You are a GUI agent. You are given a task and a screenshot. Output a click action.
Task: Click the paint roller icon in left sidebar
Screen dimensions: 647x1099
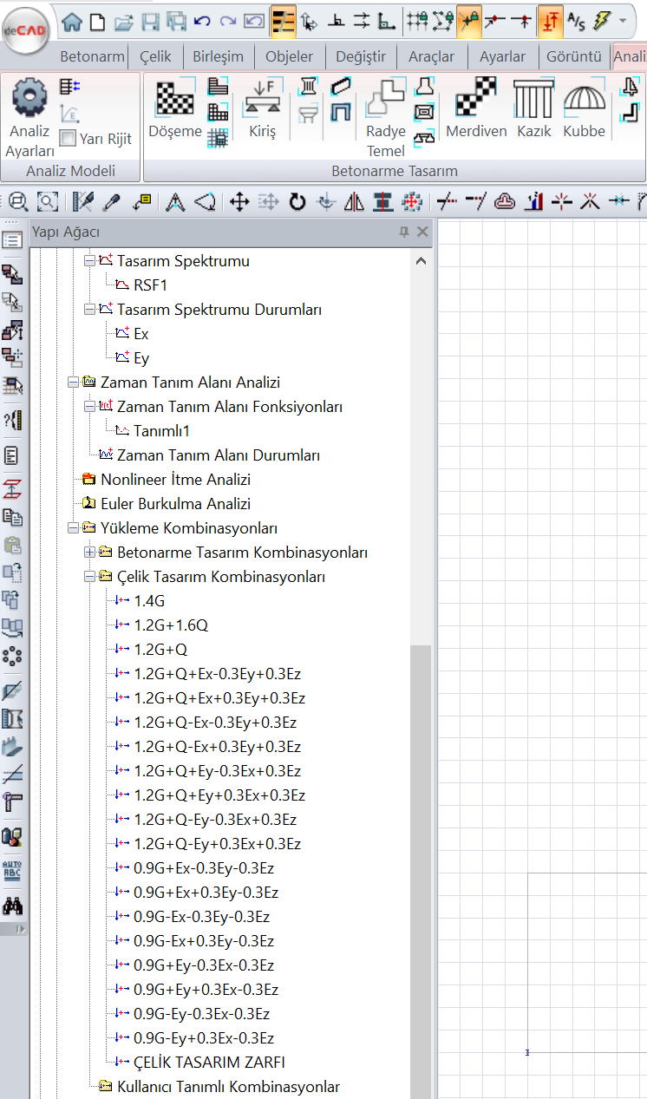13,801
